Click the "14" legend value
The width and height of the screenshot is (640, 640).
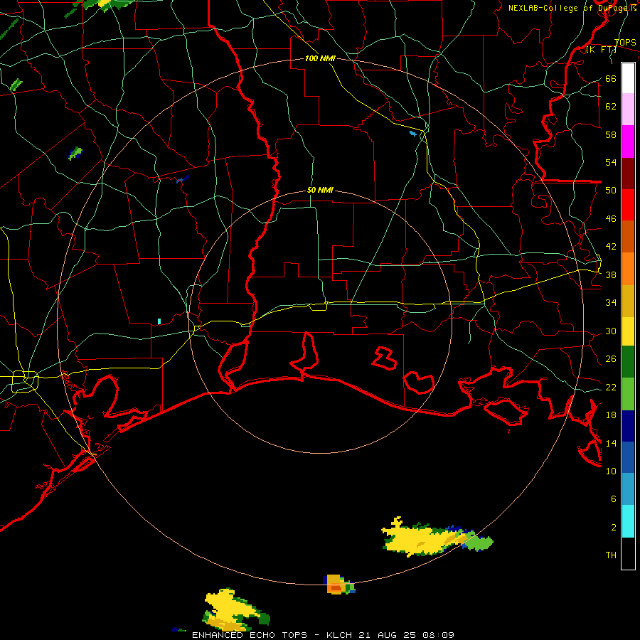click(611, 443)
